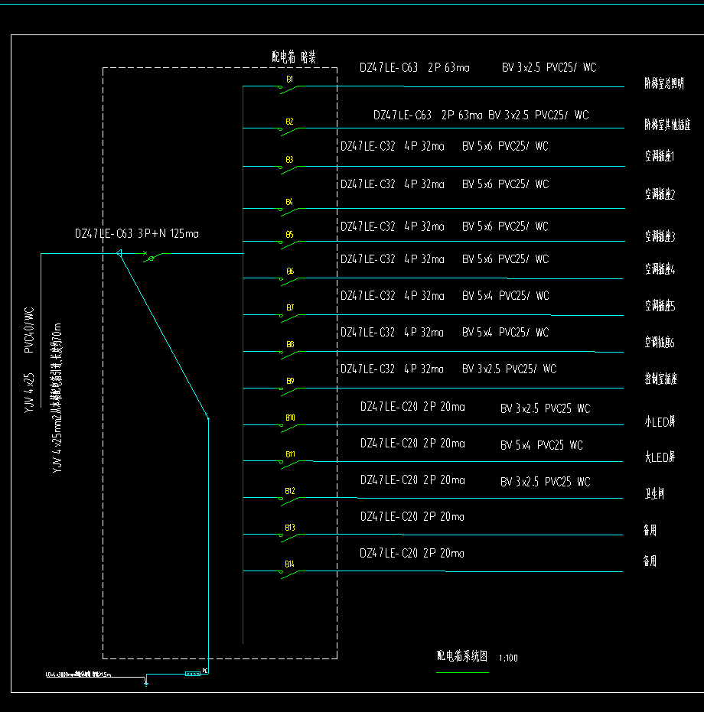Screen dimensions: 704x712
Task: Select the B7 breaker switch symbol
Action: (x=288, y=318)
